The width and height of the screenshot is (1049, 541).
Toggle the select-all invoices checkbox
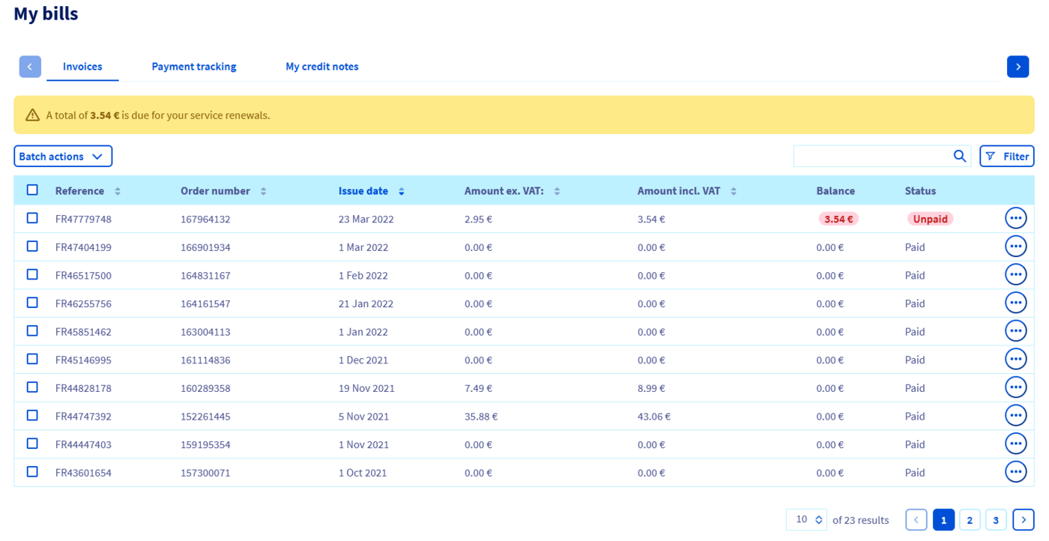32,190
